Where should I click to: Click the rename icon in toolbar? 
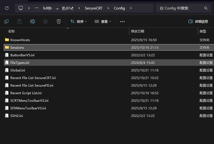(33, 21)
